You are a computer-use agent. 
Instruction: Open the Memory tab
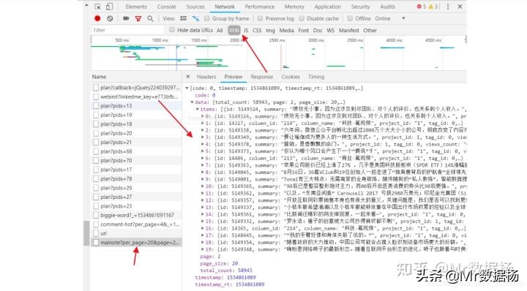click(294, 7)
